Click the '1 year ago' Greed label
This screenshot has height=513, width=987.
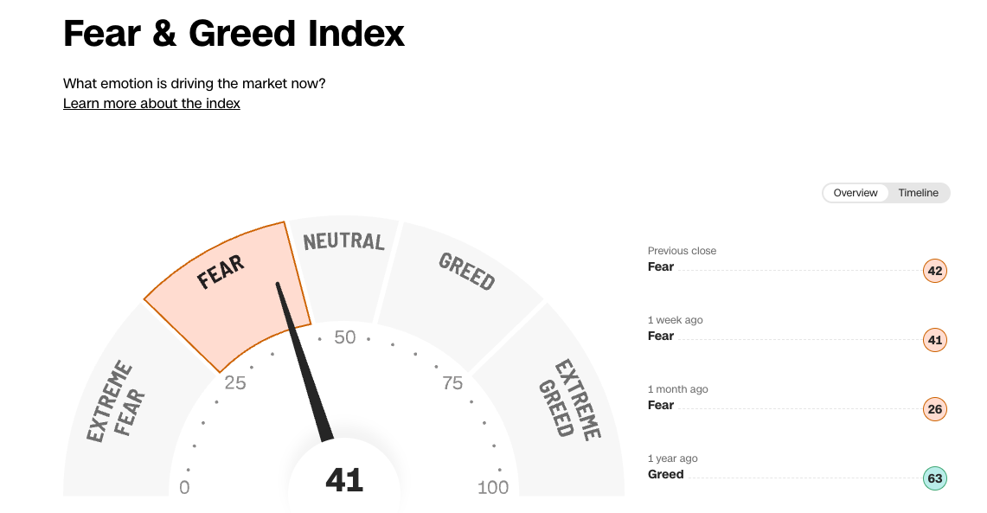click(666, 474)
